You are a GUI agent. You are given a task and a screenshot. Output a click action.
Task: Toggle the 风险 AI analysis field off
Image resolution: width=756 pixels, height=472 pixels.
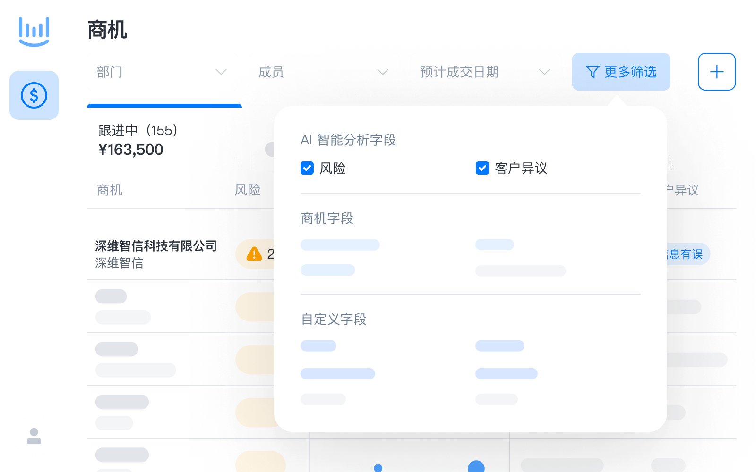click(307, 168)
